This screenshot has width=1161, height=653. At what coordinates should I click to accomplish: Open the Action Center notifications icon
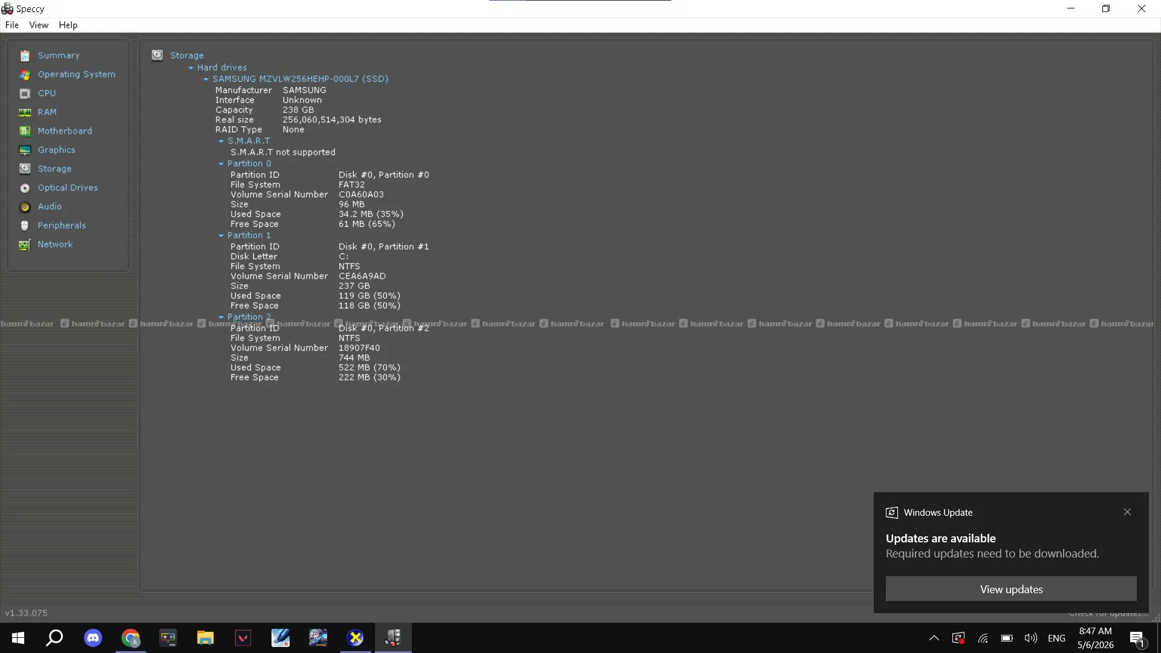pos(1137,638)
